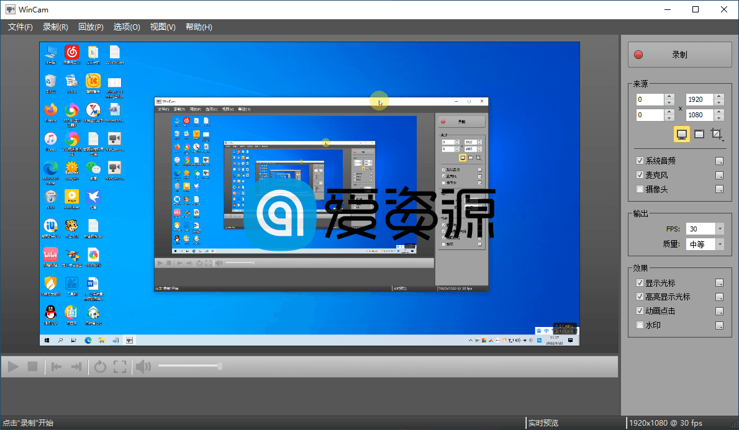This screenshot has width=739, height=430.
Task: Select the region crop capture icon
Action: coord(715,133)
